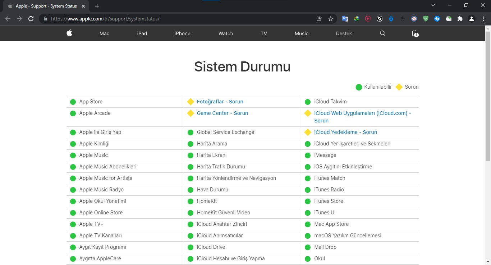Screen dimensions: 491x265
Task: Click the Mail Drop entry
Action: (325, 247)
